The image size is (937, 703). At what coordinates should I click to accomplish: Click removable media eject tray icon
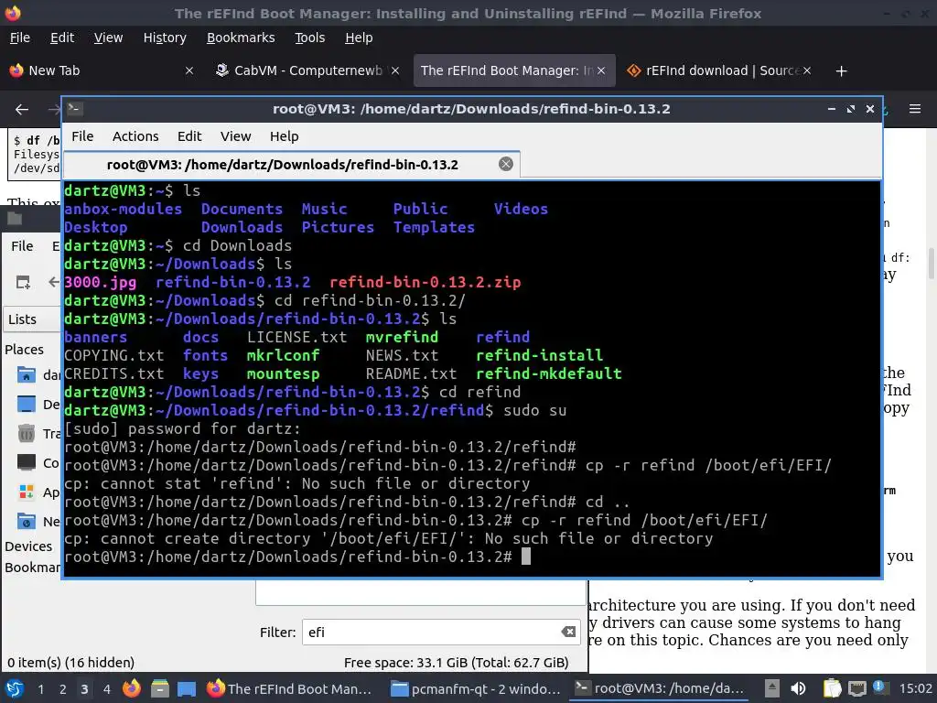coord(772,688)
